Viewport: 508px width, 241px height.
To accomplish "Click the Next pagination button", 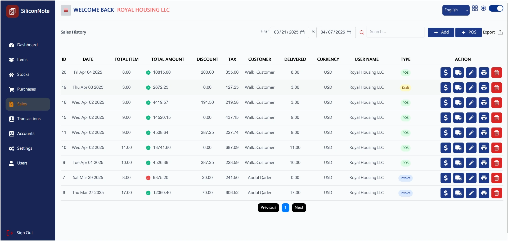I will point(299,207).
